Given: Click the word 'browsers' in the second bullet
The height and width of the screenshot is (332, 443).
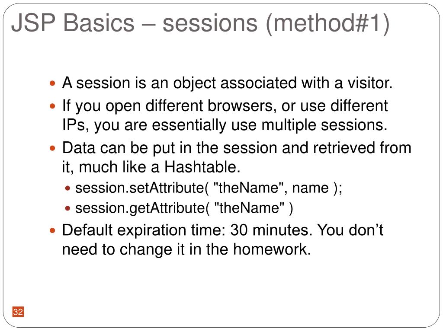Looking at the screenshot, I should pos(240,106).
